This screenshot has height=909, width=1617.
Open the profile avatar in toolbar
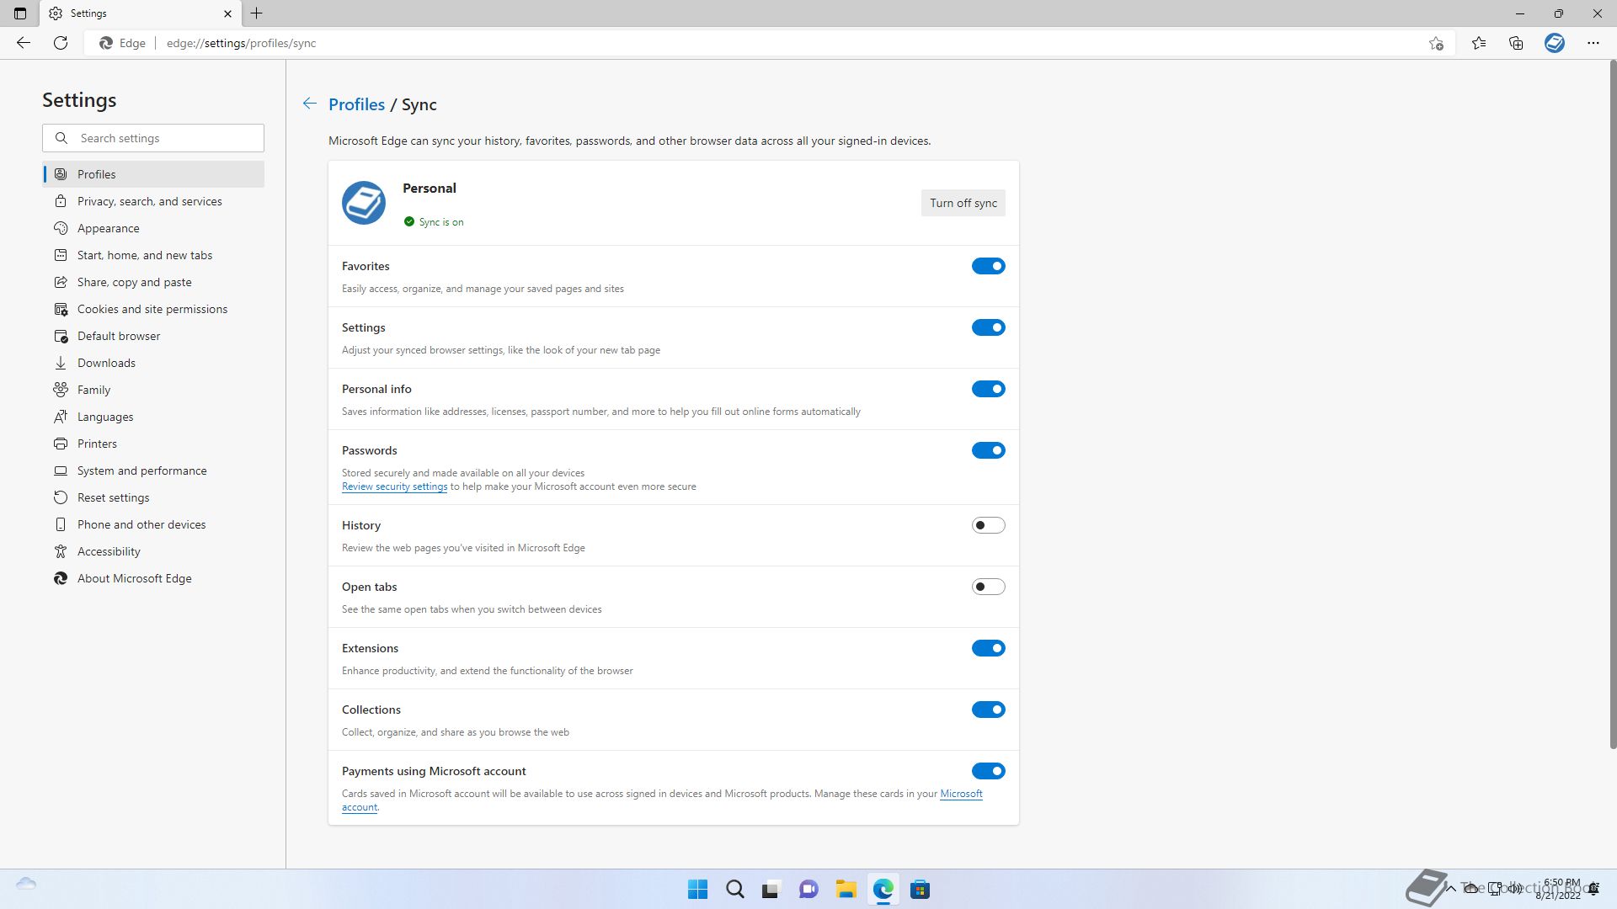click(1555, 43)
